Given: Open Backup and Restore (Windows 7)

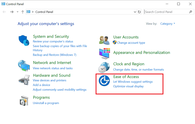Looking at the screenshot, I should click(x=54, y=55).
